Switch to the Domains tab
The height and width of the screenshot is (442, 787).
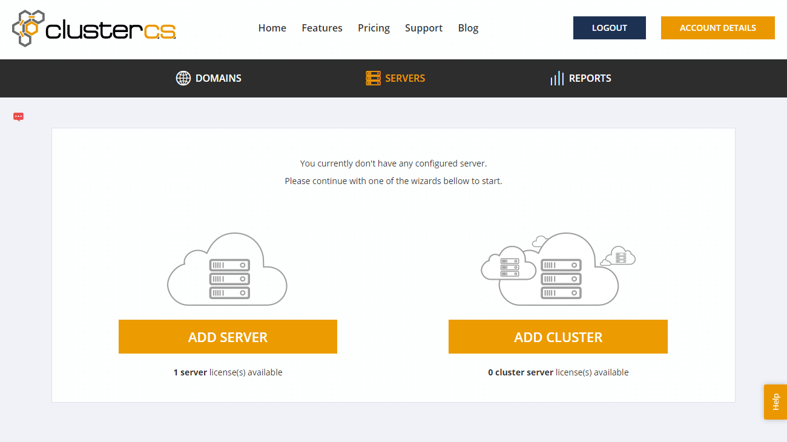click(218, 78)
